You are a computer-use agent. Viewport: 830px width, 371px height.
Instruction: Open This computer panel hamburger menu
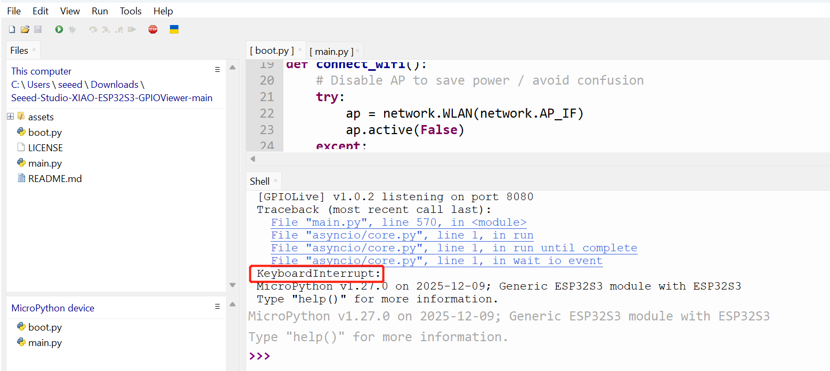tap(217, 70)
